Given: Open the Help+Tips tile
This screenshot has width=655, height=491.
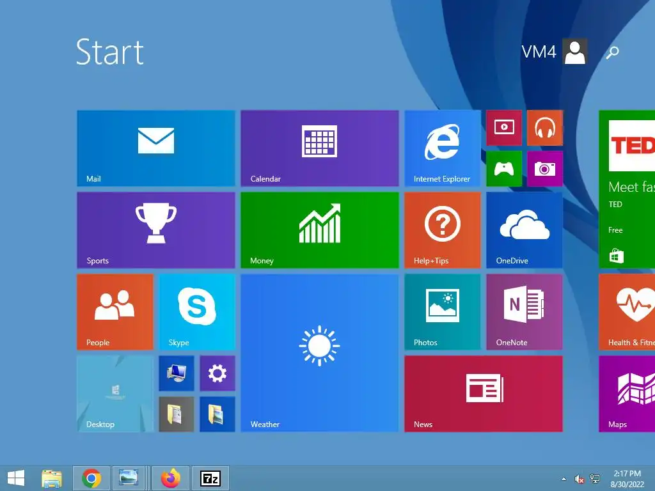Looking at the screenshot, I should point(443,230).
